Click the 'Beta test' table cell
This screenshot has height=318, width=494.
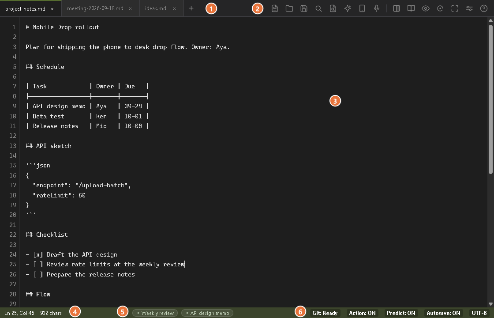click(48, 116)
